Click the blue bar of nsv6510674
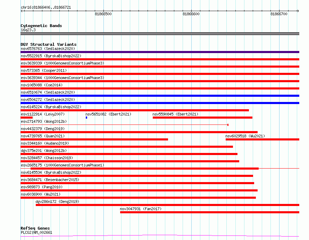Screen dimensions: 309x240 [x=160, y=96]
